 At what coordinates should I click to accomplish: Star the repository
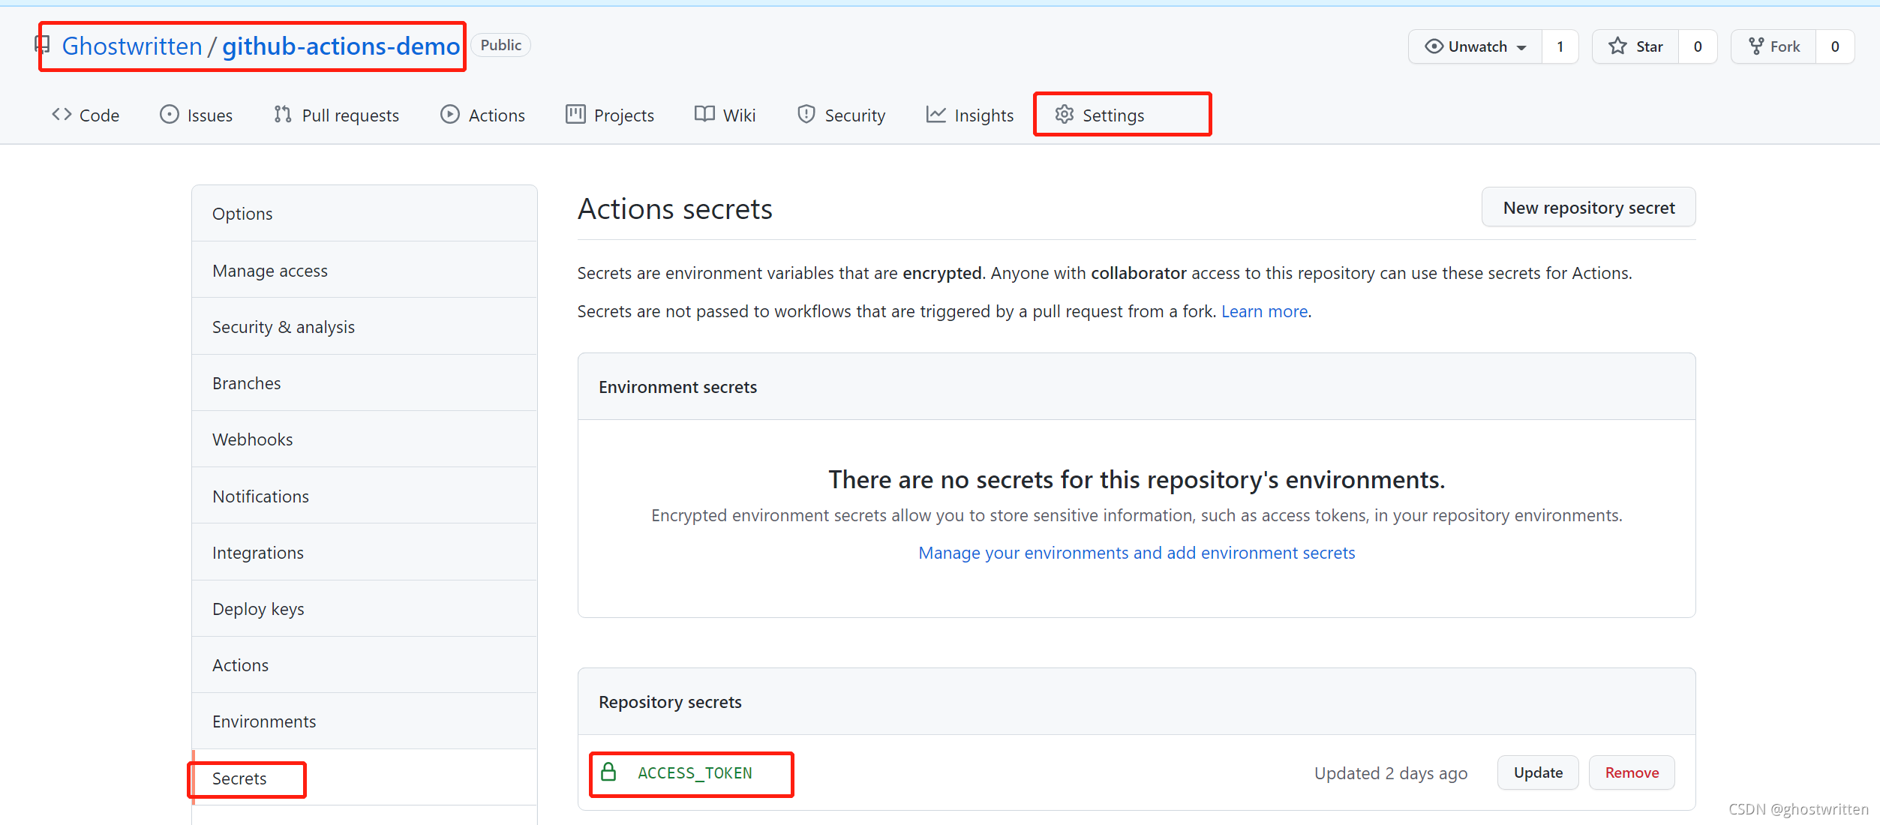pos(1636,46)
